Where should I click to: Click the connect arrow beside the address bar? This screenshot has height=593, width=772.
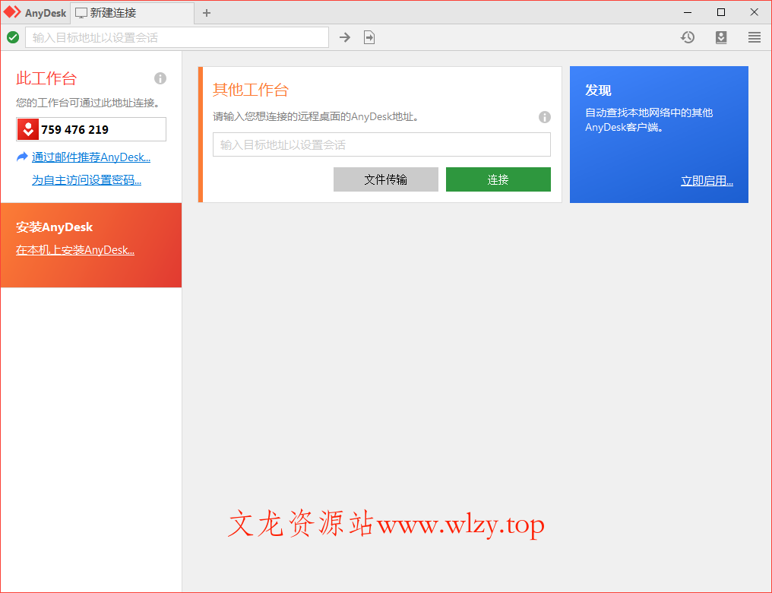click(344, 36)
